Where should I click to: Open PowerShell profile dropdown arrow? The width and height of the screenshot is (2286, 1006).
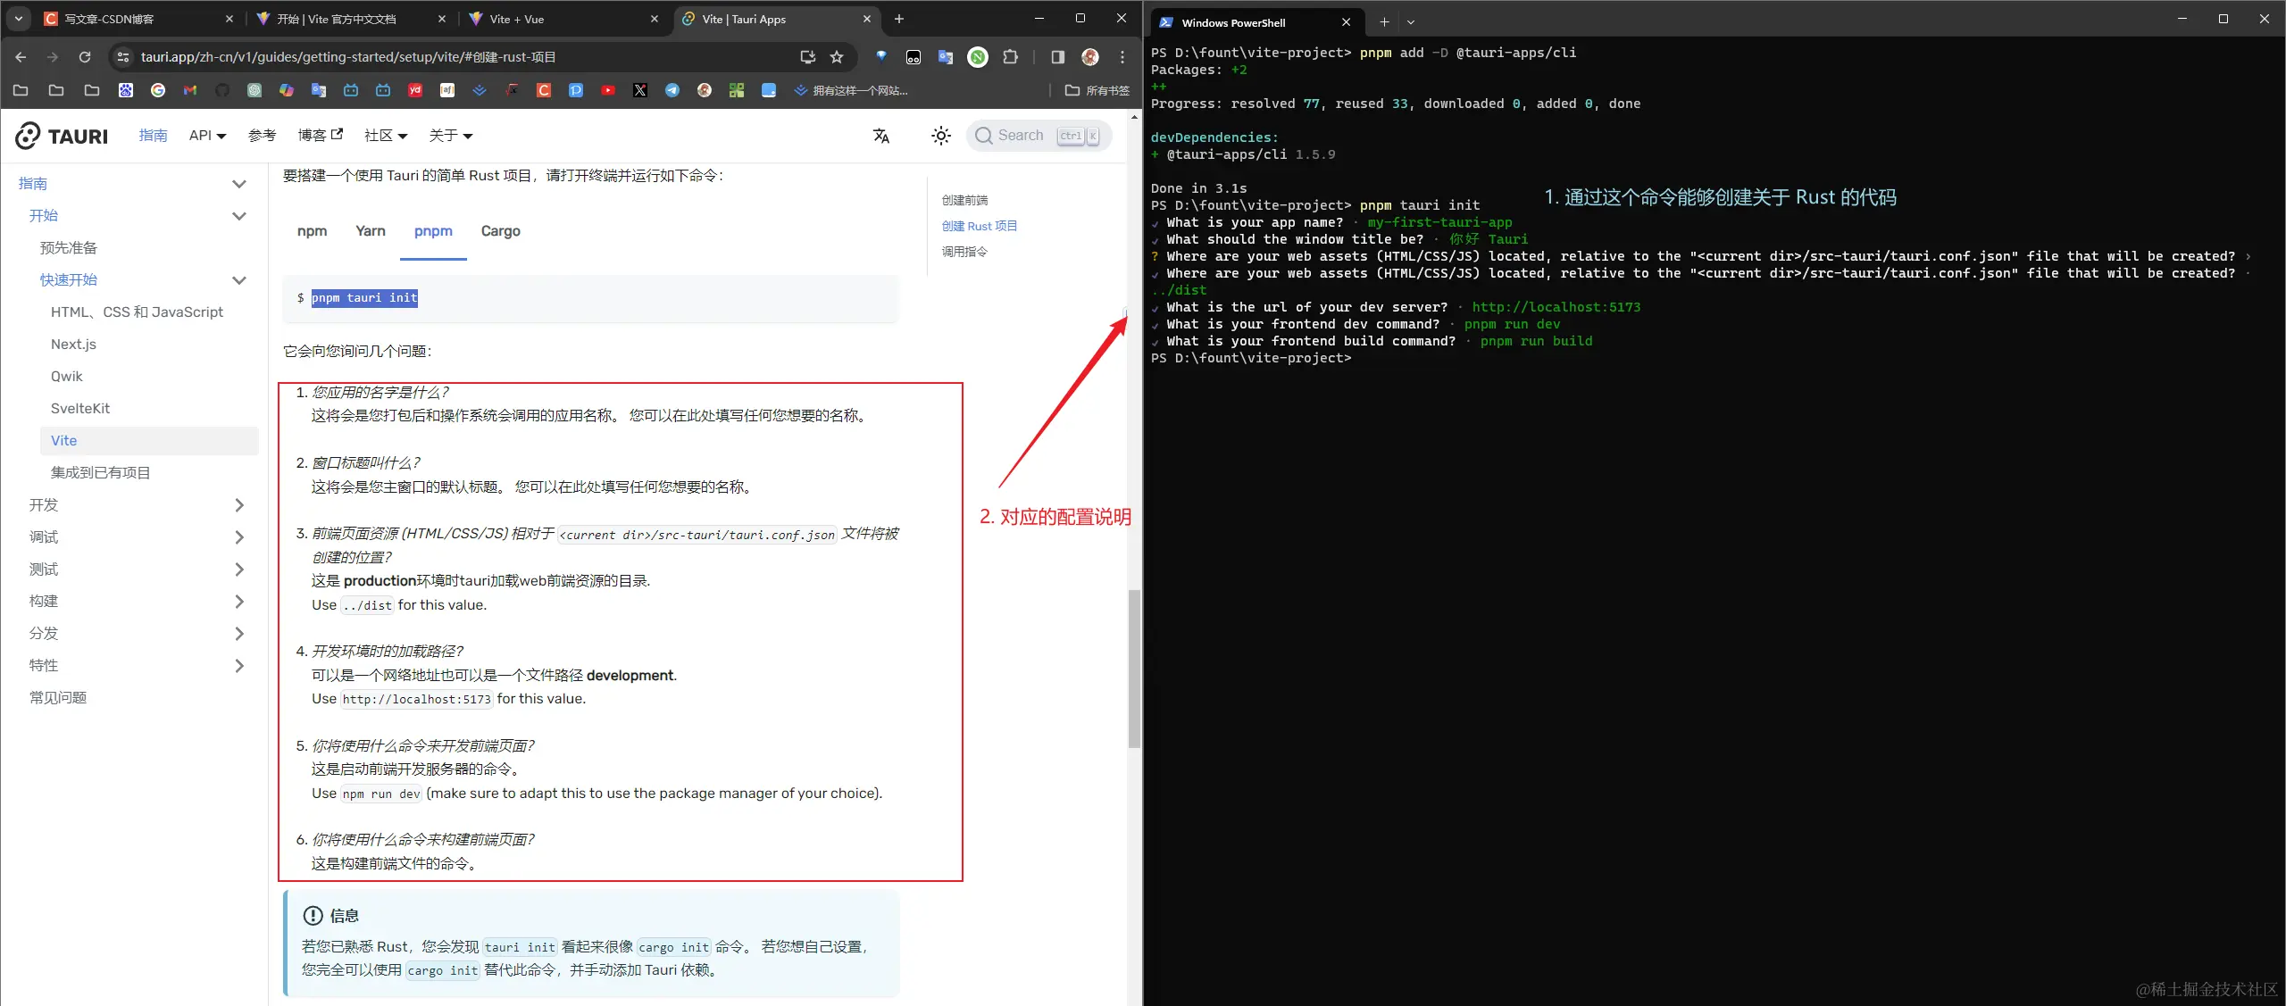click(1411, 22)
